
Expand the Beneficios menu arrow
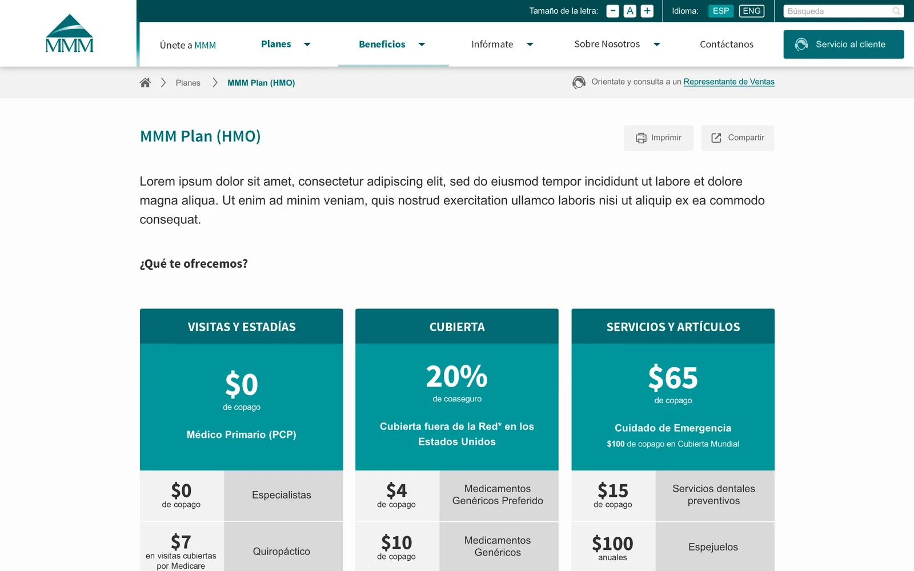422,45
